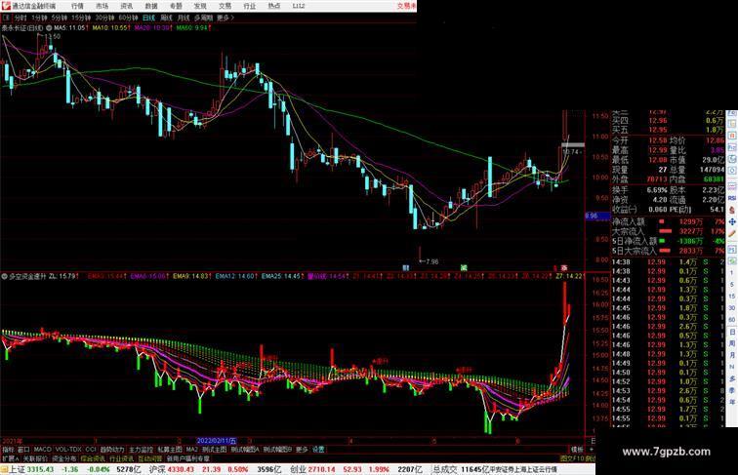This screenshot has height=475, width=738.
Task: Open the 互动问答 tab
Action: point(149,458)
